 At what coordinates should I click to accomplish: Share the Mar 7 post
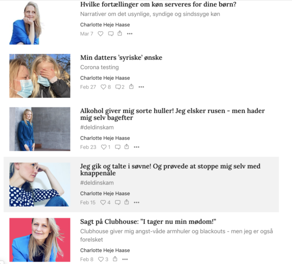[x=120, y=34]
